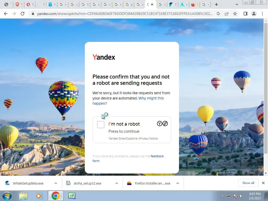The width and height of the screenshot is (268, 201).
Task: Expand options for aloha_setup32.exe download
Action: tap(117, 183)
